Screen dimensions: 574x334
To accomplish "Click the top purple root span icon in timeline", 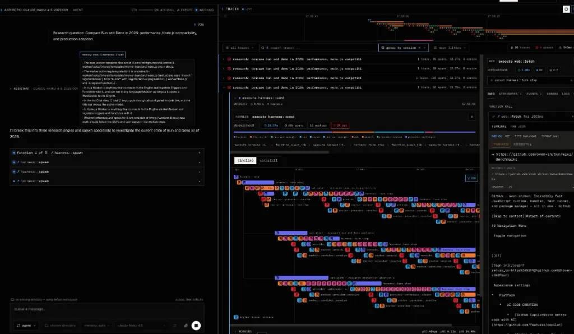I will point(236,177).
